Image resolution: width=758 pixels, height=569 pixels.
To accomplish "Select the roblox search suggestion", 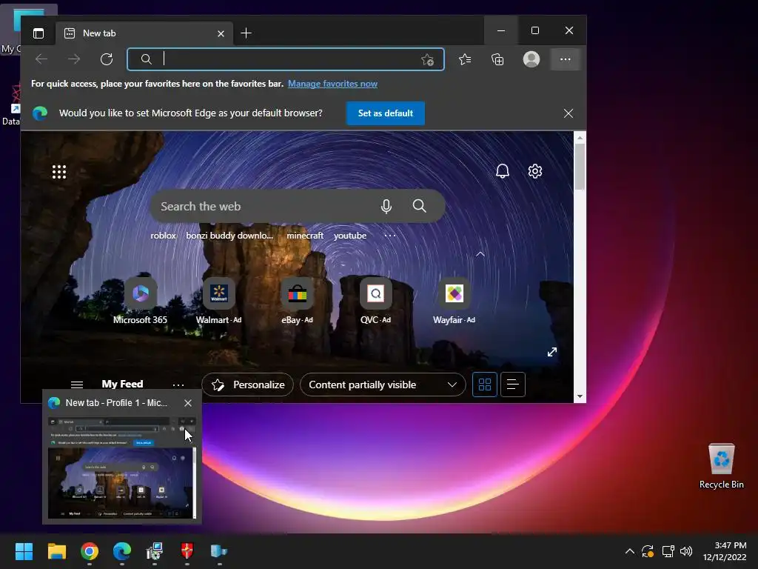I will pos(163,236).
